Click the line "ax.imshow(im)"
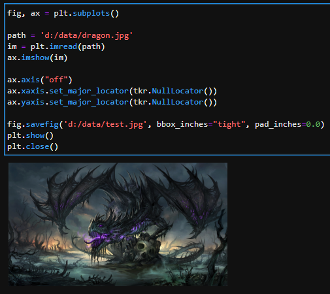This screenshot has width=330, height=294. (x=37, y=57)
